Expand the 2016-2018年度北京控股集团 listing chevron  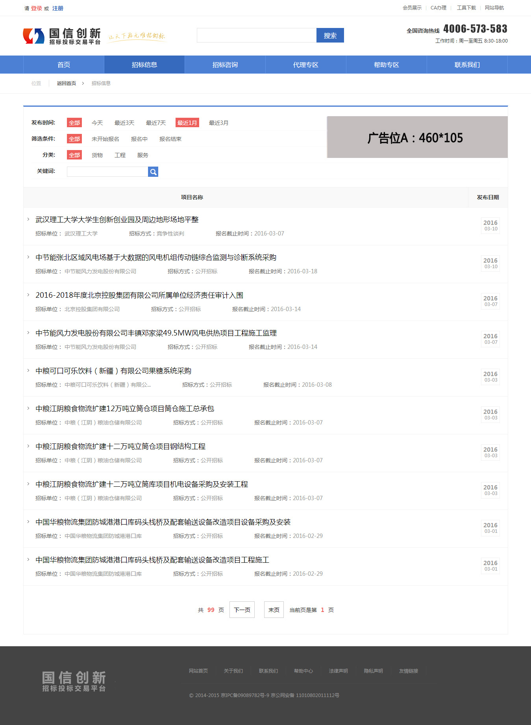coord(28,295)
